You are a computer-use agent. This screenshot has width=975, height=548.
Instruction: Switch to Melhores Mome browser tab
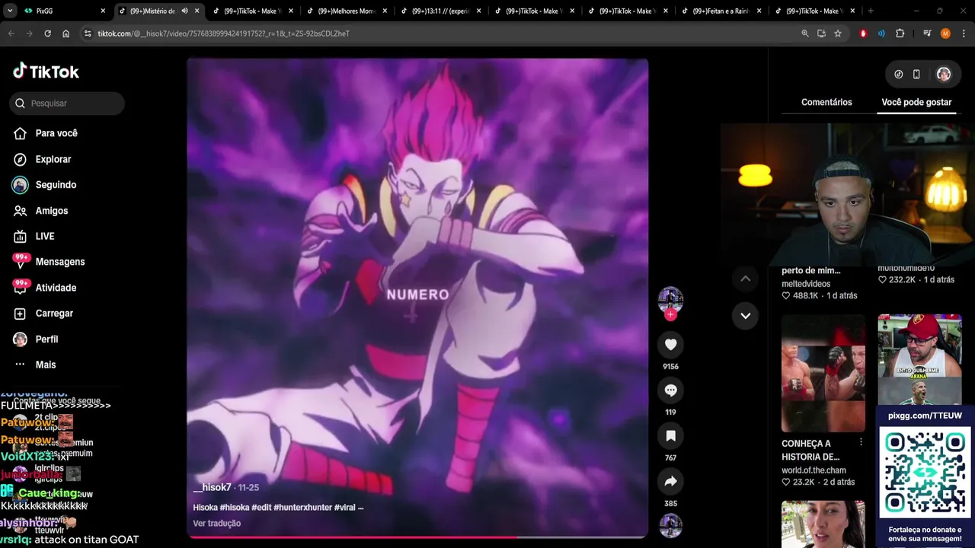pos(347,11)
